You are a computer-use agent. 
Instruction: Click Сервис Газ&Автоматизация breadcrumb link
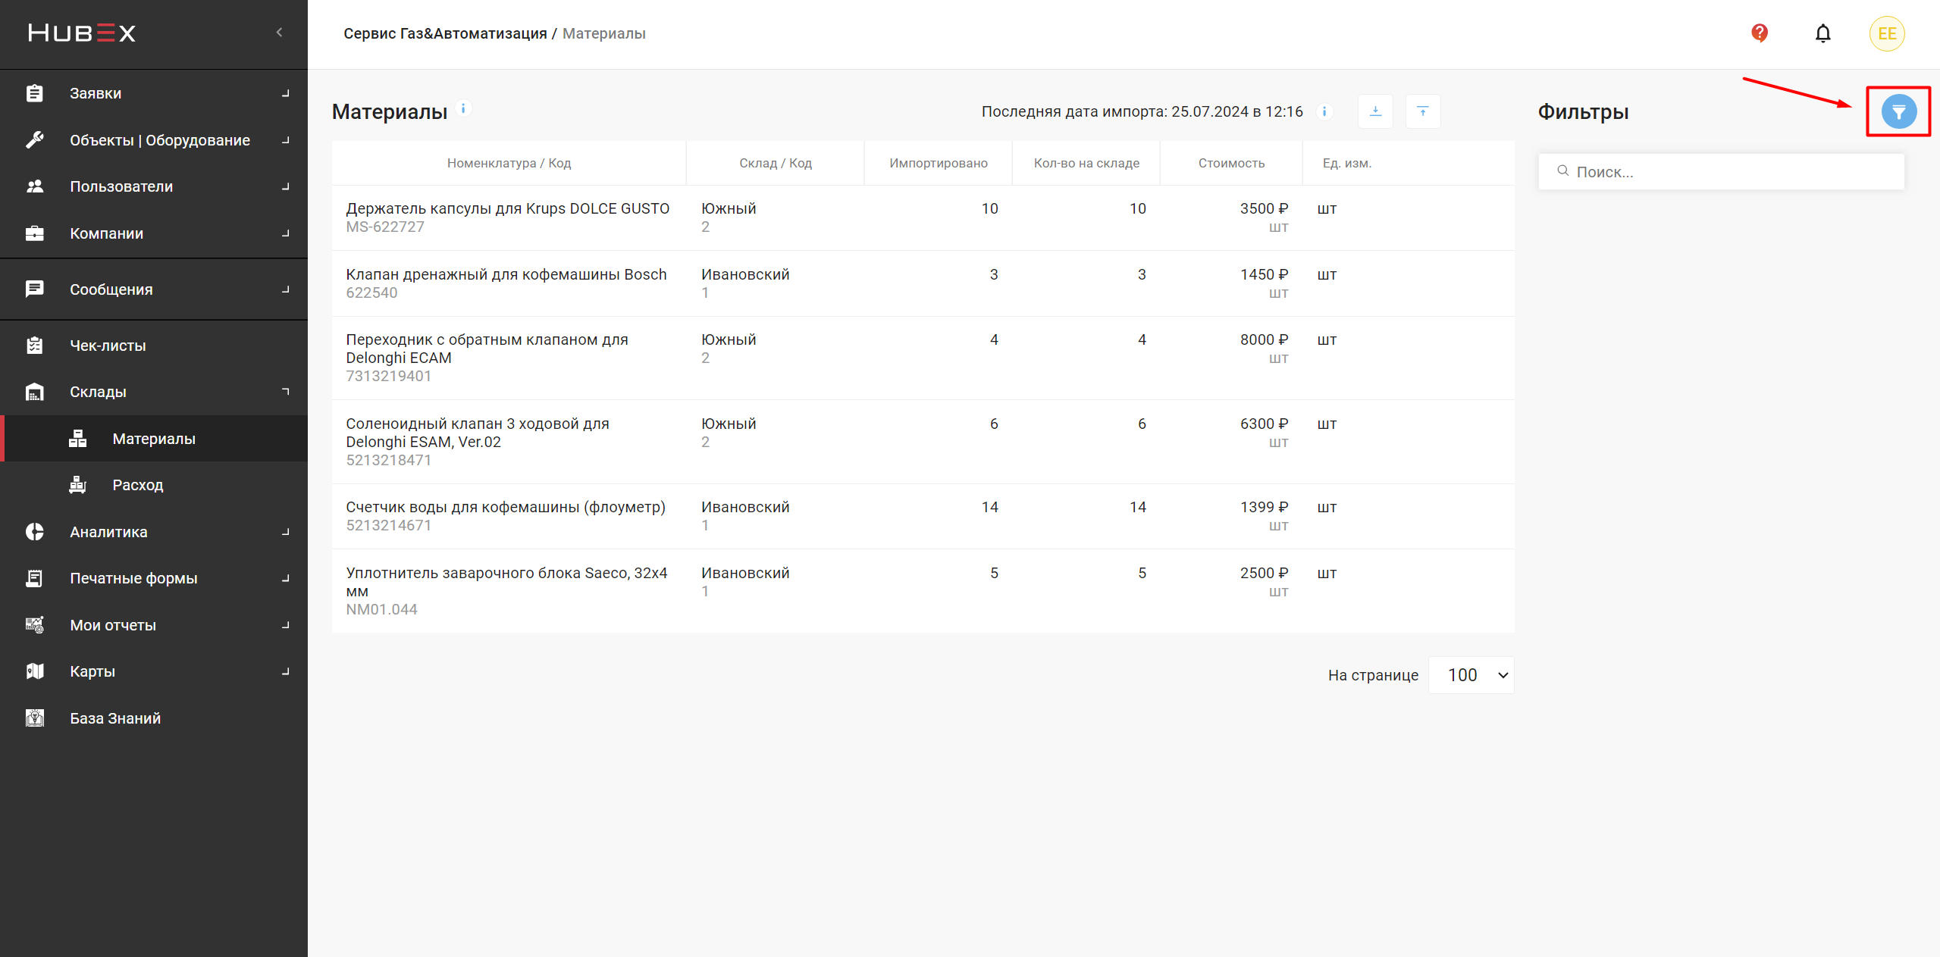pos(445,33)
